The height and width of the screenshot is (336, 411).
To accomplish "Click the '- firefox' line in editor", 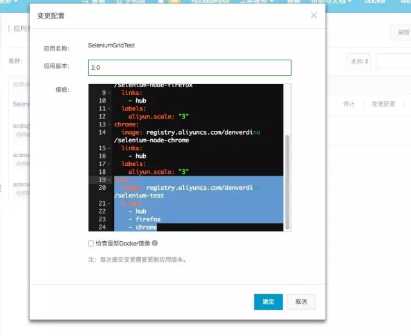I will 144,219.
